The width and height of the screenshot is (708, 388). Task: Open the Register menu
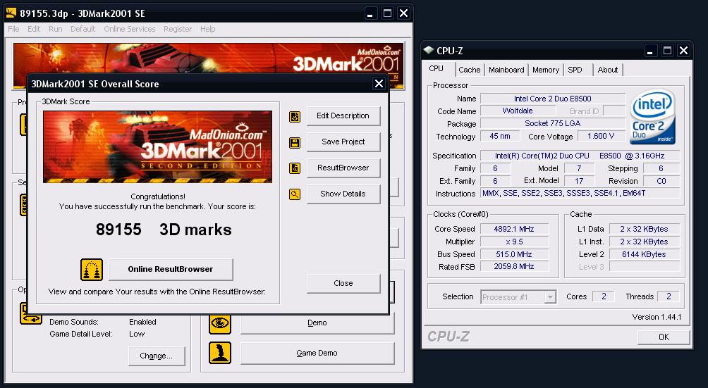[178, 29]
